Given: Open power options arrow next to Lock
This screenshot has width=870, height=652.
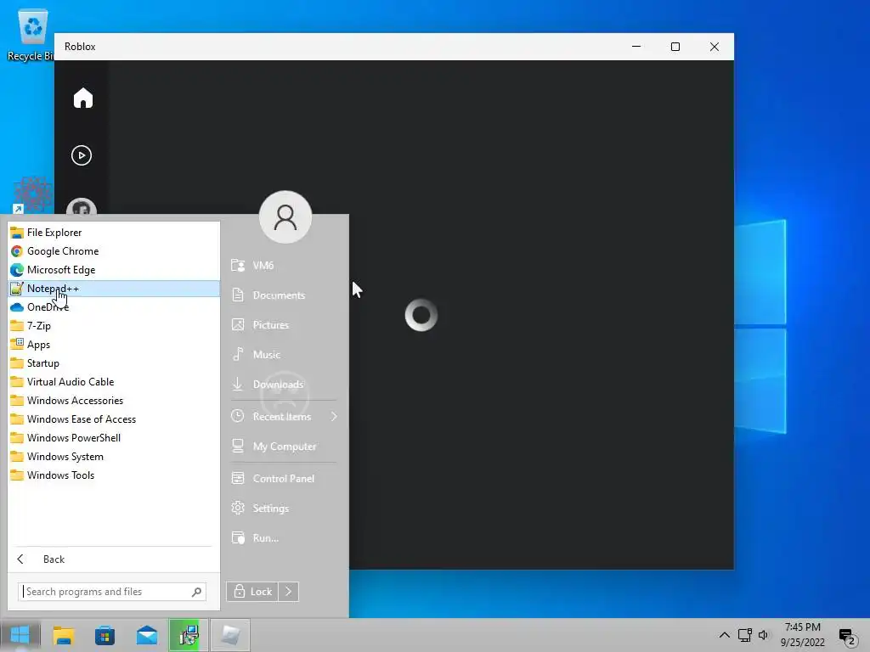Looking at the screenshot, I should tap(289, 592).
